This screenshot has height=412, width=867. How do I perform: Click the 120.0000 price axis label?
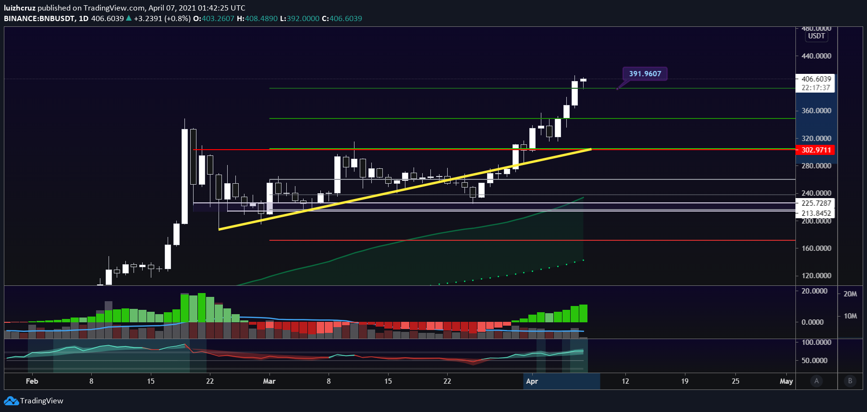pyautogui.click(x=816, y=276)
